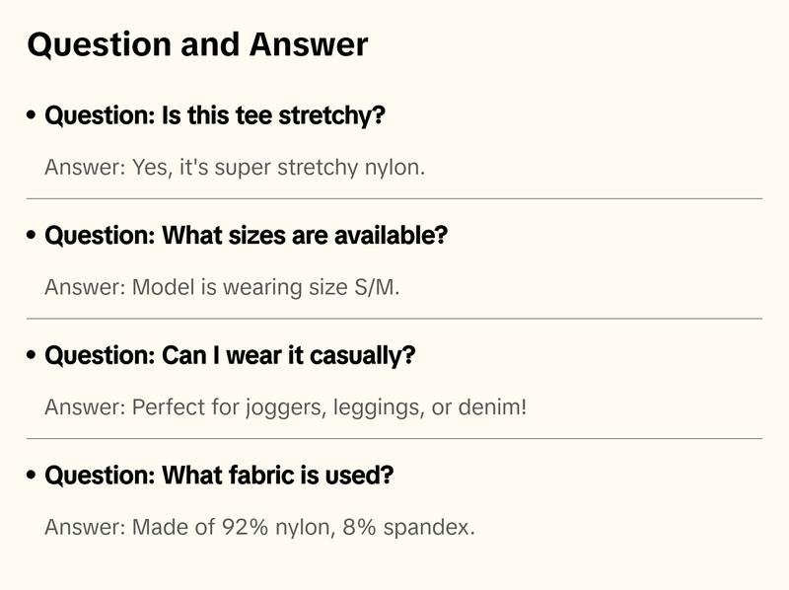Click the bullet before the fabric question
Image resolution: width=789 pixels, height=590 pixels.
pos(32,476)
